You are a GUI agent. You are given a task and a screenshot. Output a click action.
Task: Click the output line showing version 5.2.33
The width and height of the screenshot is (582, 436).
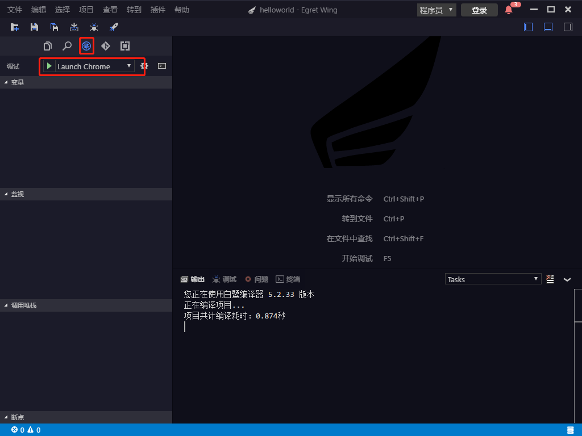click(249, 295)
